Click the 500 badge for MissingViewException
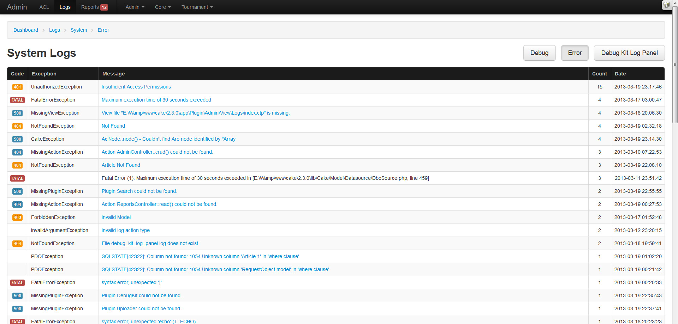The height and width of the screenshot is (324, 678). (x=17, y=113)
